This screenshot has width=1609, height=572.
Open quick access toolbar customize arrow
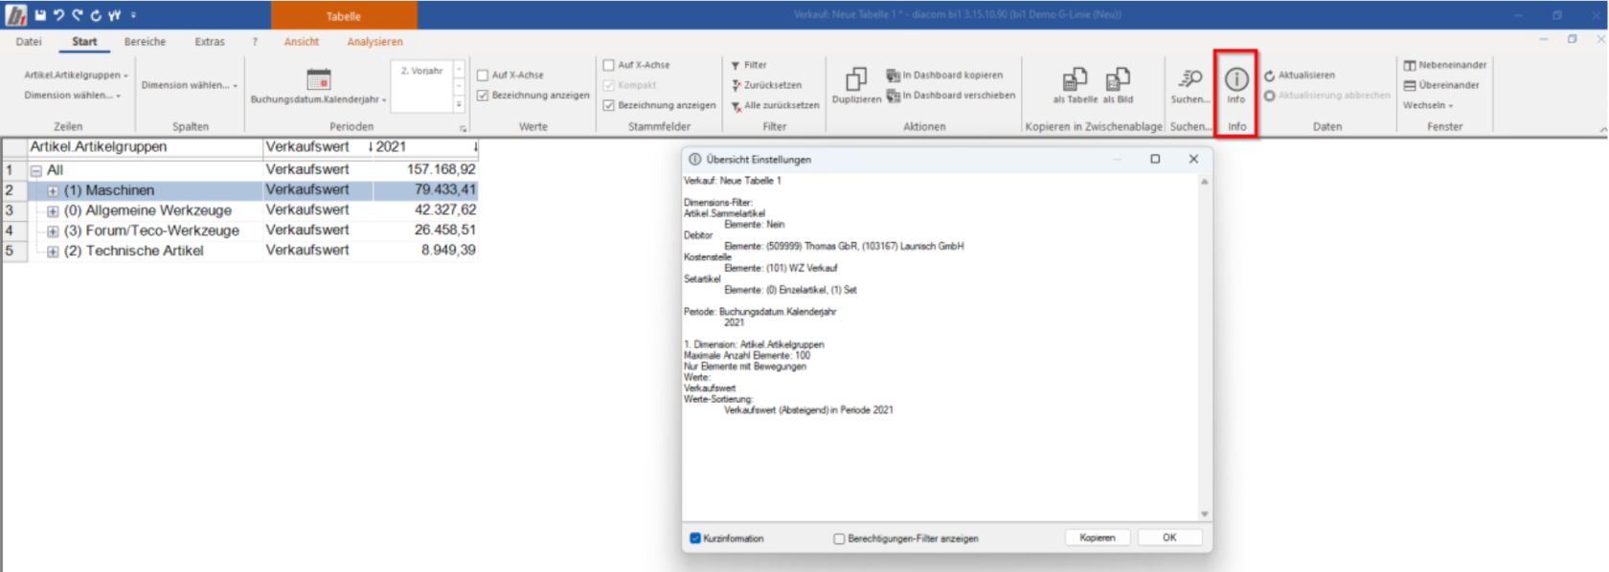(x=133, y=14)
